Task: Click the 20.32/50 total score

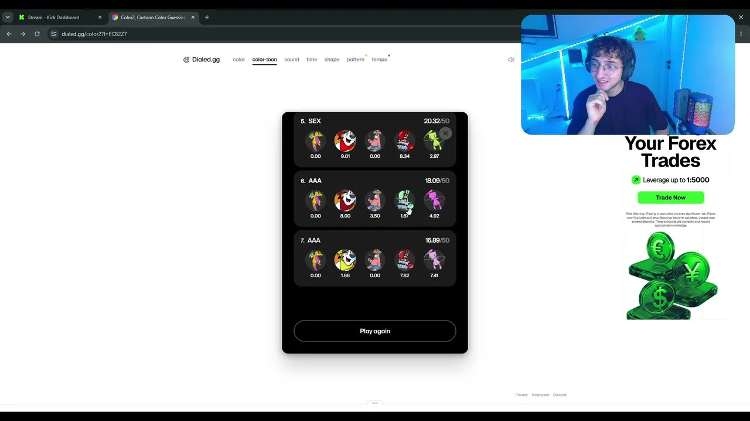Action: (437, 121)
